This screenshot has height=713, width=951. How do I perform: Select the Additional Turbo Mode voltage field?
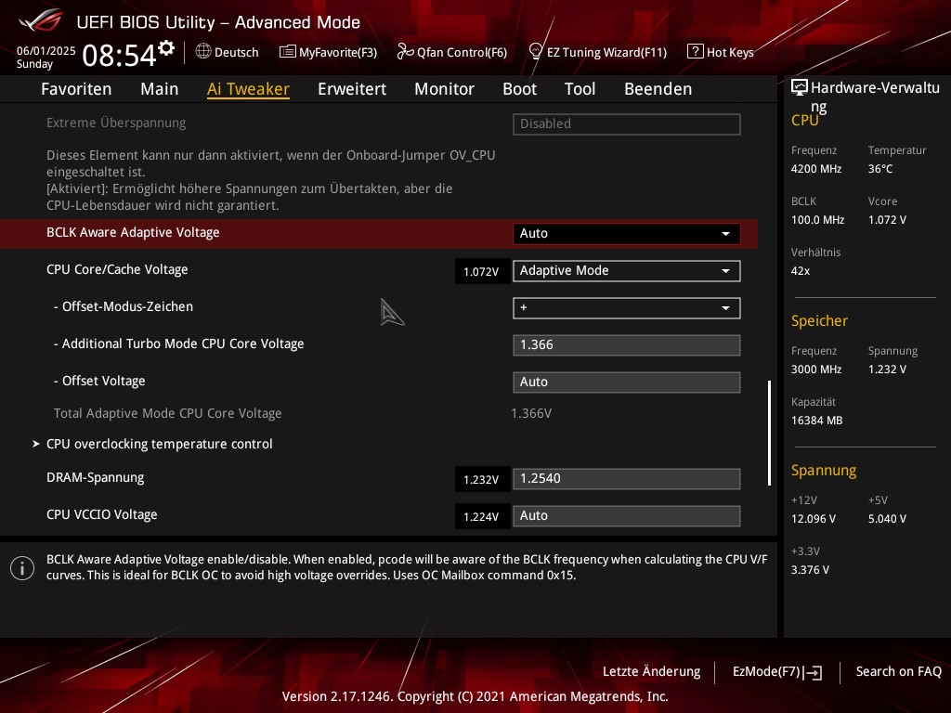pyautogui.click(x=626, y=345)
